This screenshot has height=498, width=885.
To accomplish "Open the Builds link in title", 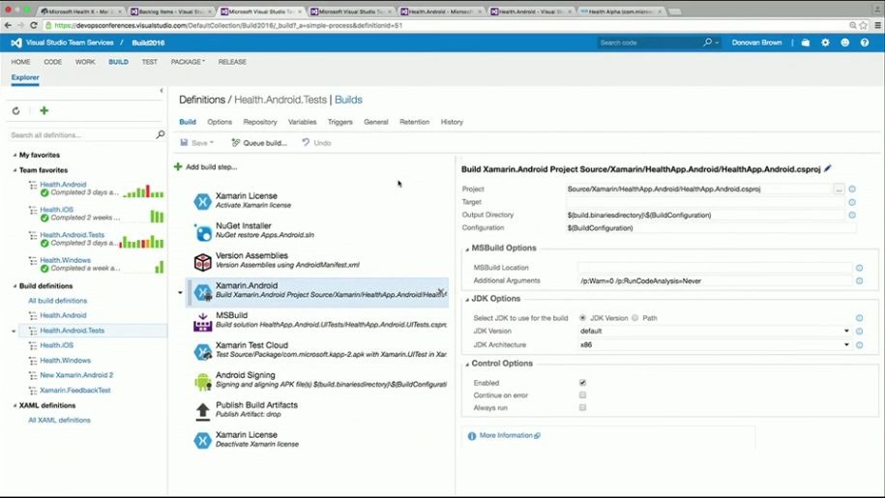I will point(348,100).
